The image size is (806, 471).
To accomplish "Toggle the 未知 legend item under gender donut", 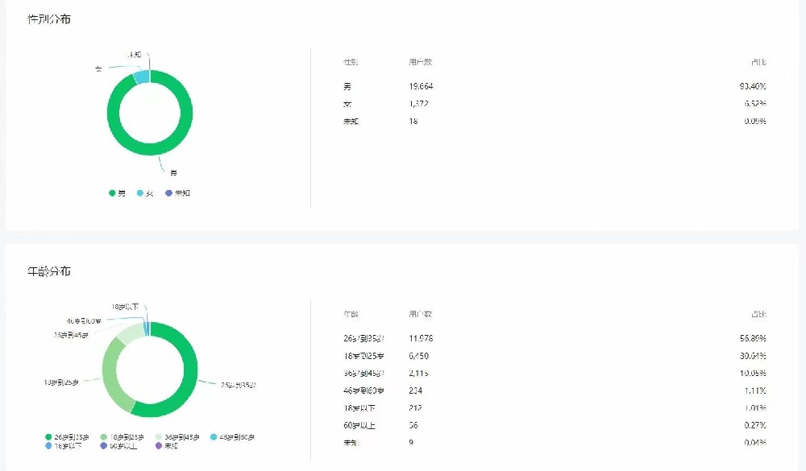I will (x=178, y=193).
